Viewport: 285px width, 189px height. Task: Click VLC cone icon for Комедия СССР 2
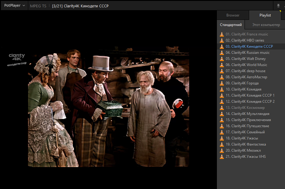pyautogui.click(x=222, y=102)
